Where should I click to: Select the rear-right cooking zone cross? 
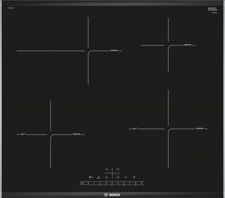point(118,169)
